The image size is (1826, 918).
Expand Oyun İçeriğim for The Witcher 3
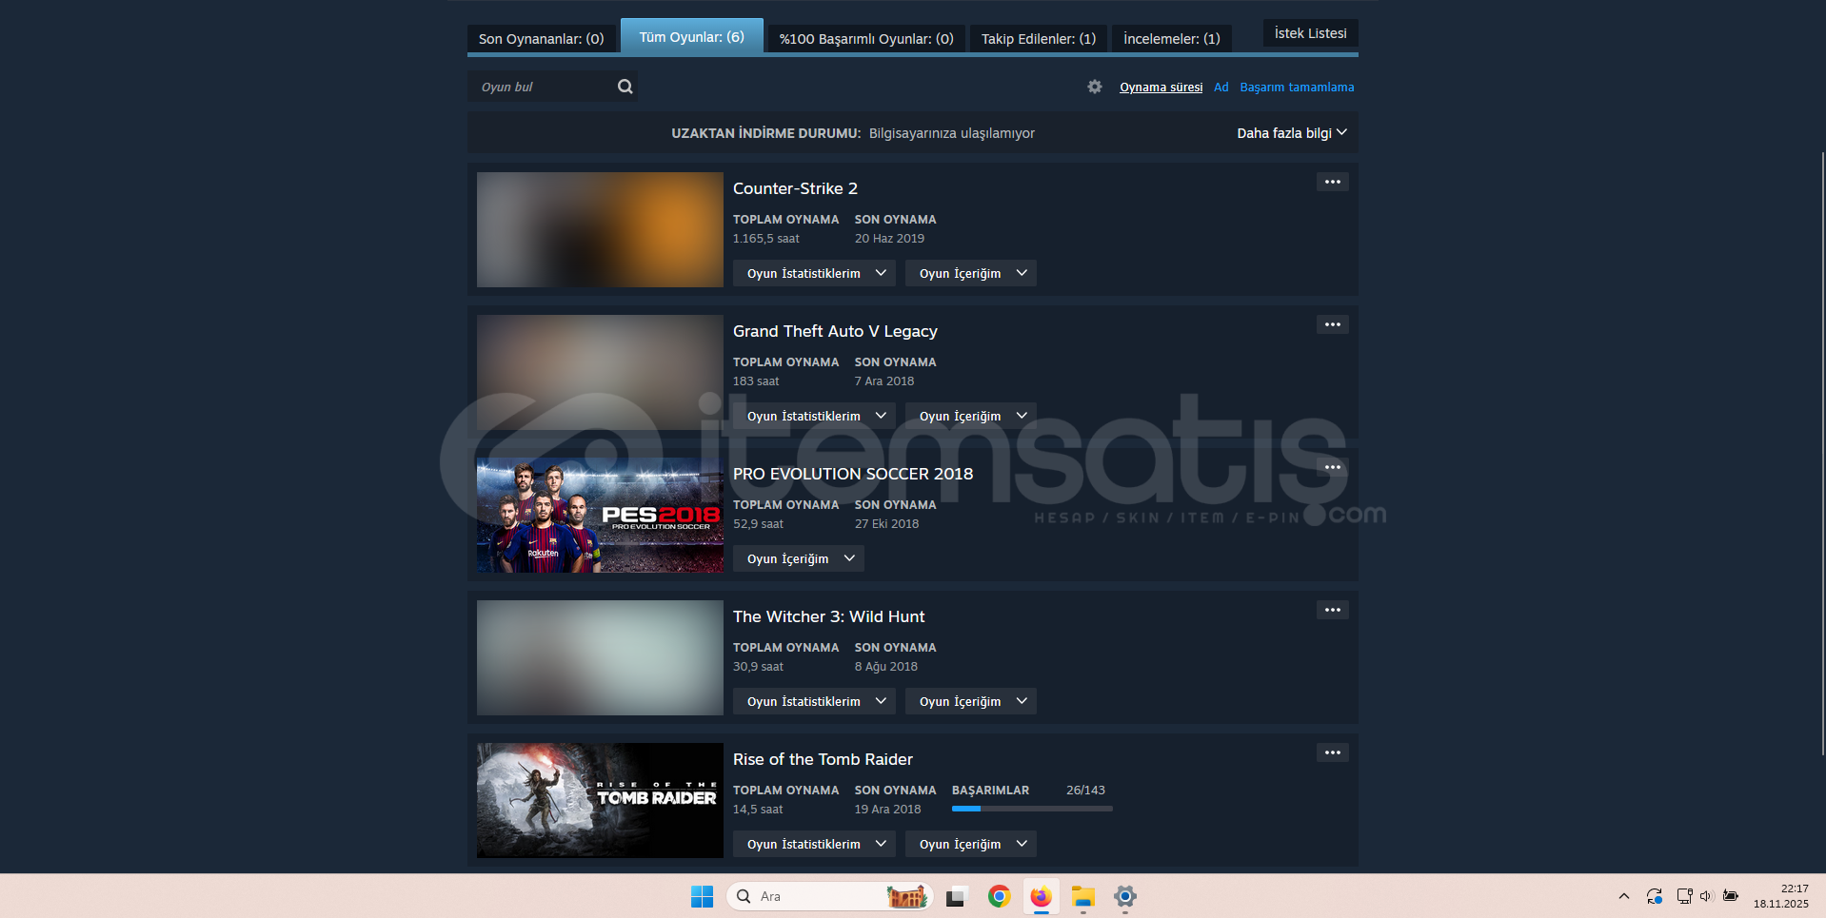coord(971,701)
